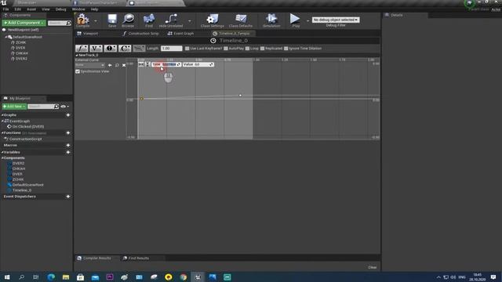Click the magnifier icon beside the External Curve field

tap(117, 65)
